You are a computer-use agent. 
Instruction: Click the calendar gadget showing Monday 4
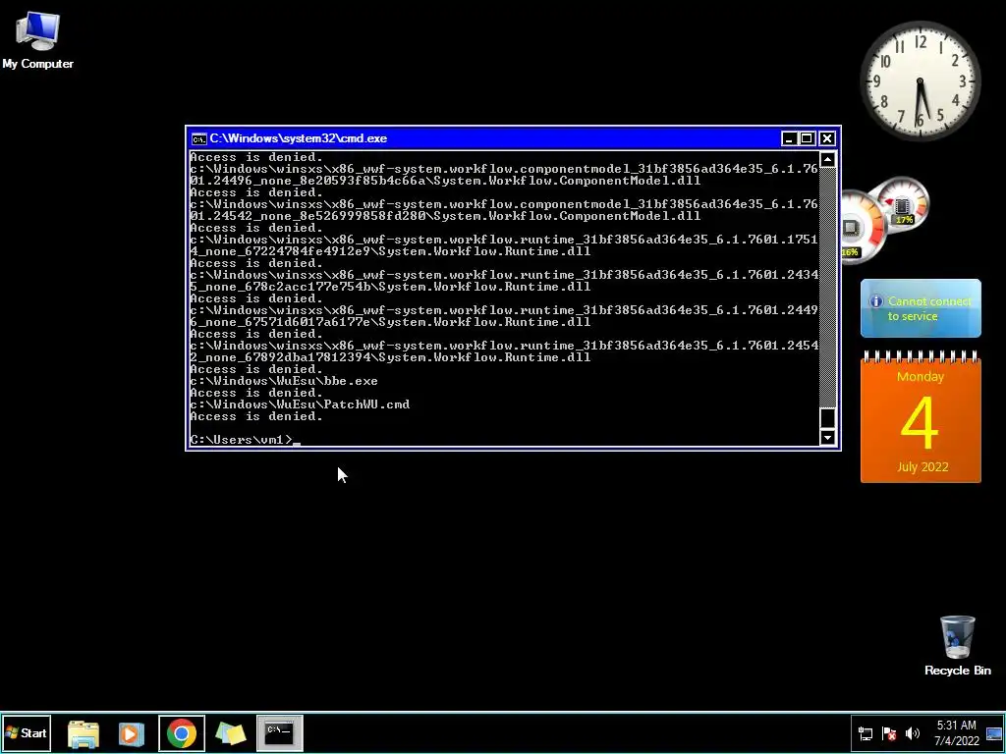tap(921, 416)
